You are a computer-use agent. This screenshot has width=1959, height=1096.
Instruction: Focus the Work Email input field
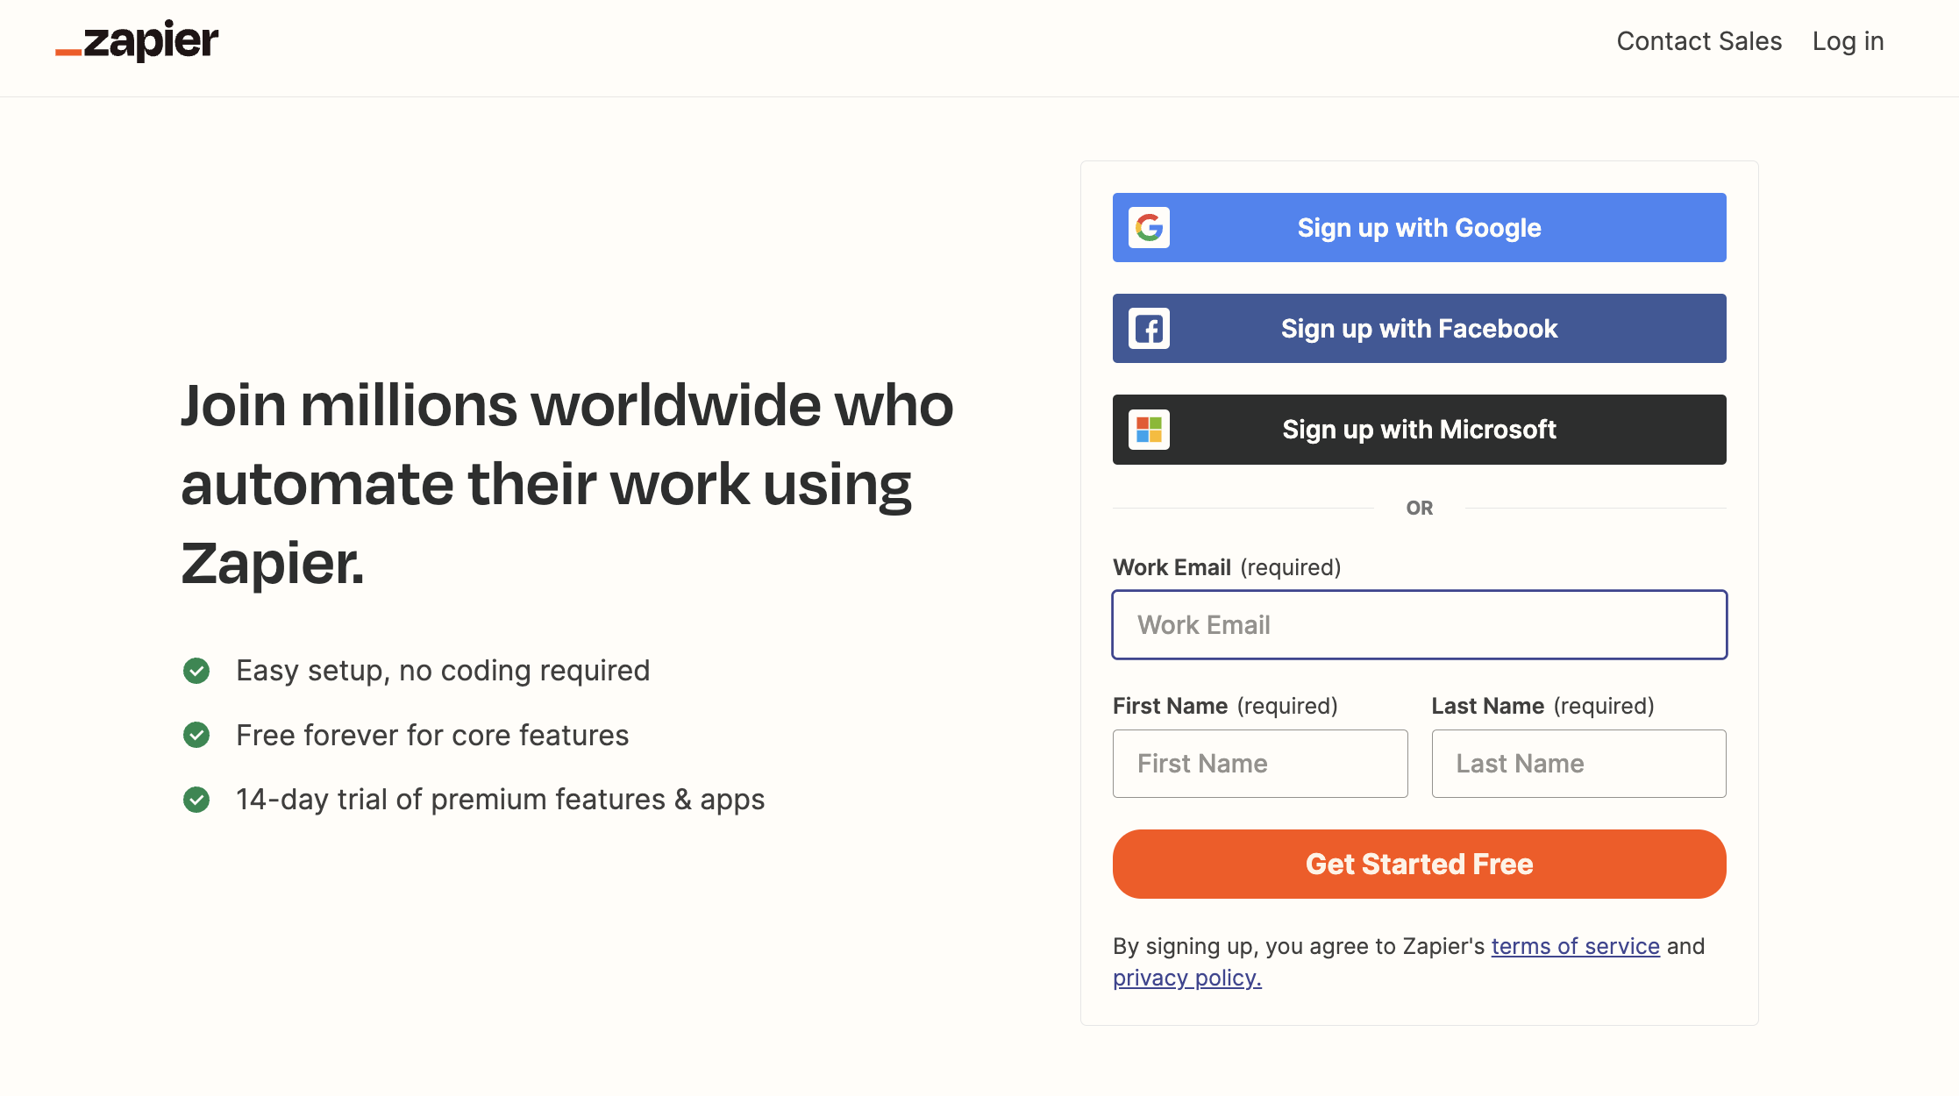tap(1420, 625)
